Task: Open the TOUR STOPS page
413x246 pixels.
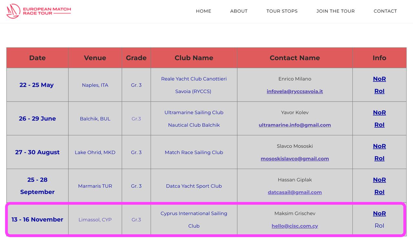Action: coord(282,11)
